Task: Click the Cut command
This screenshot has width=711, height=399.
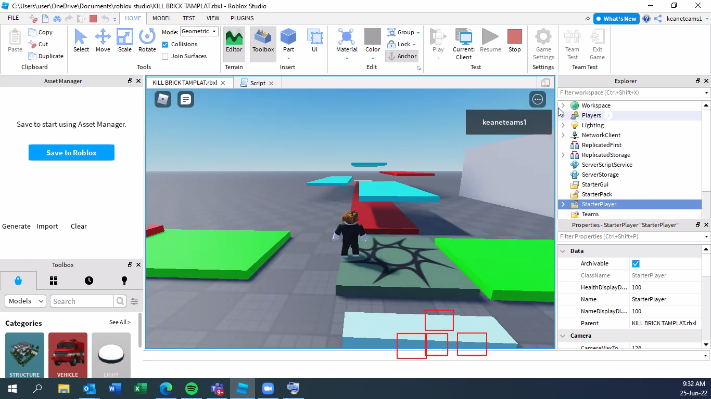Action: [39, 44]
